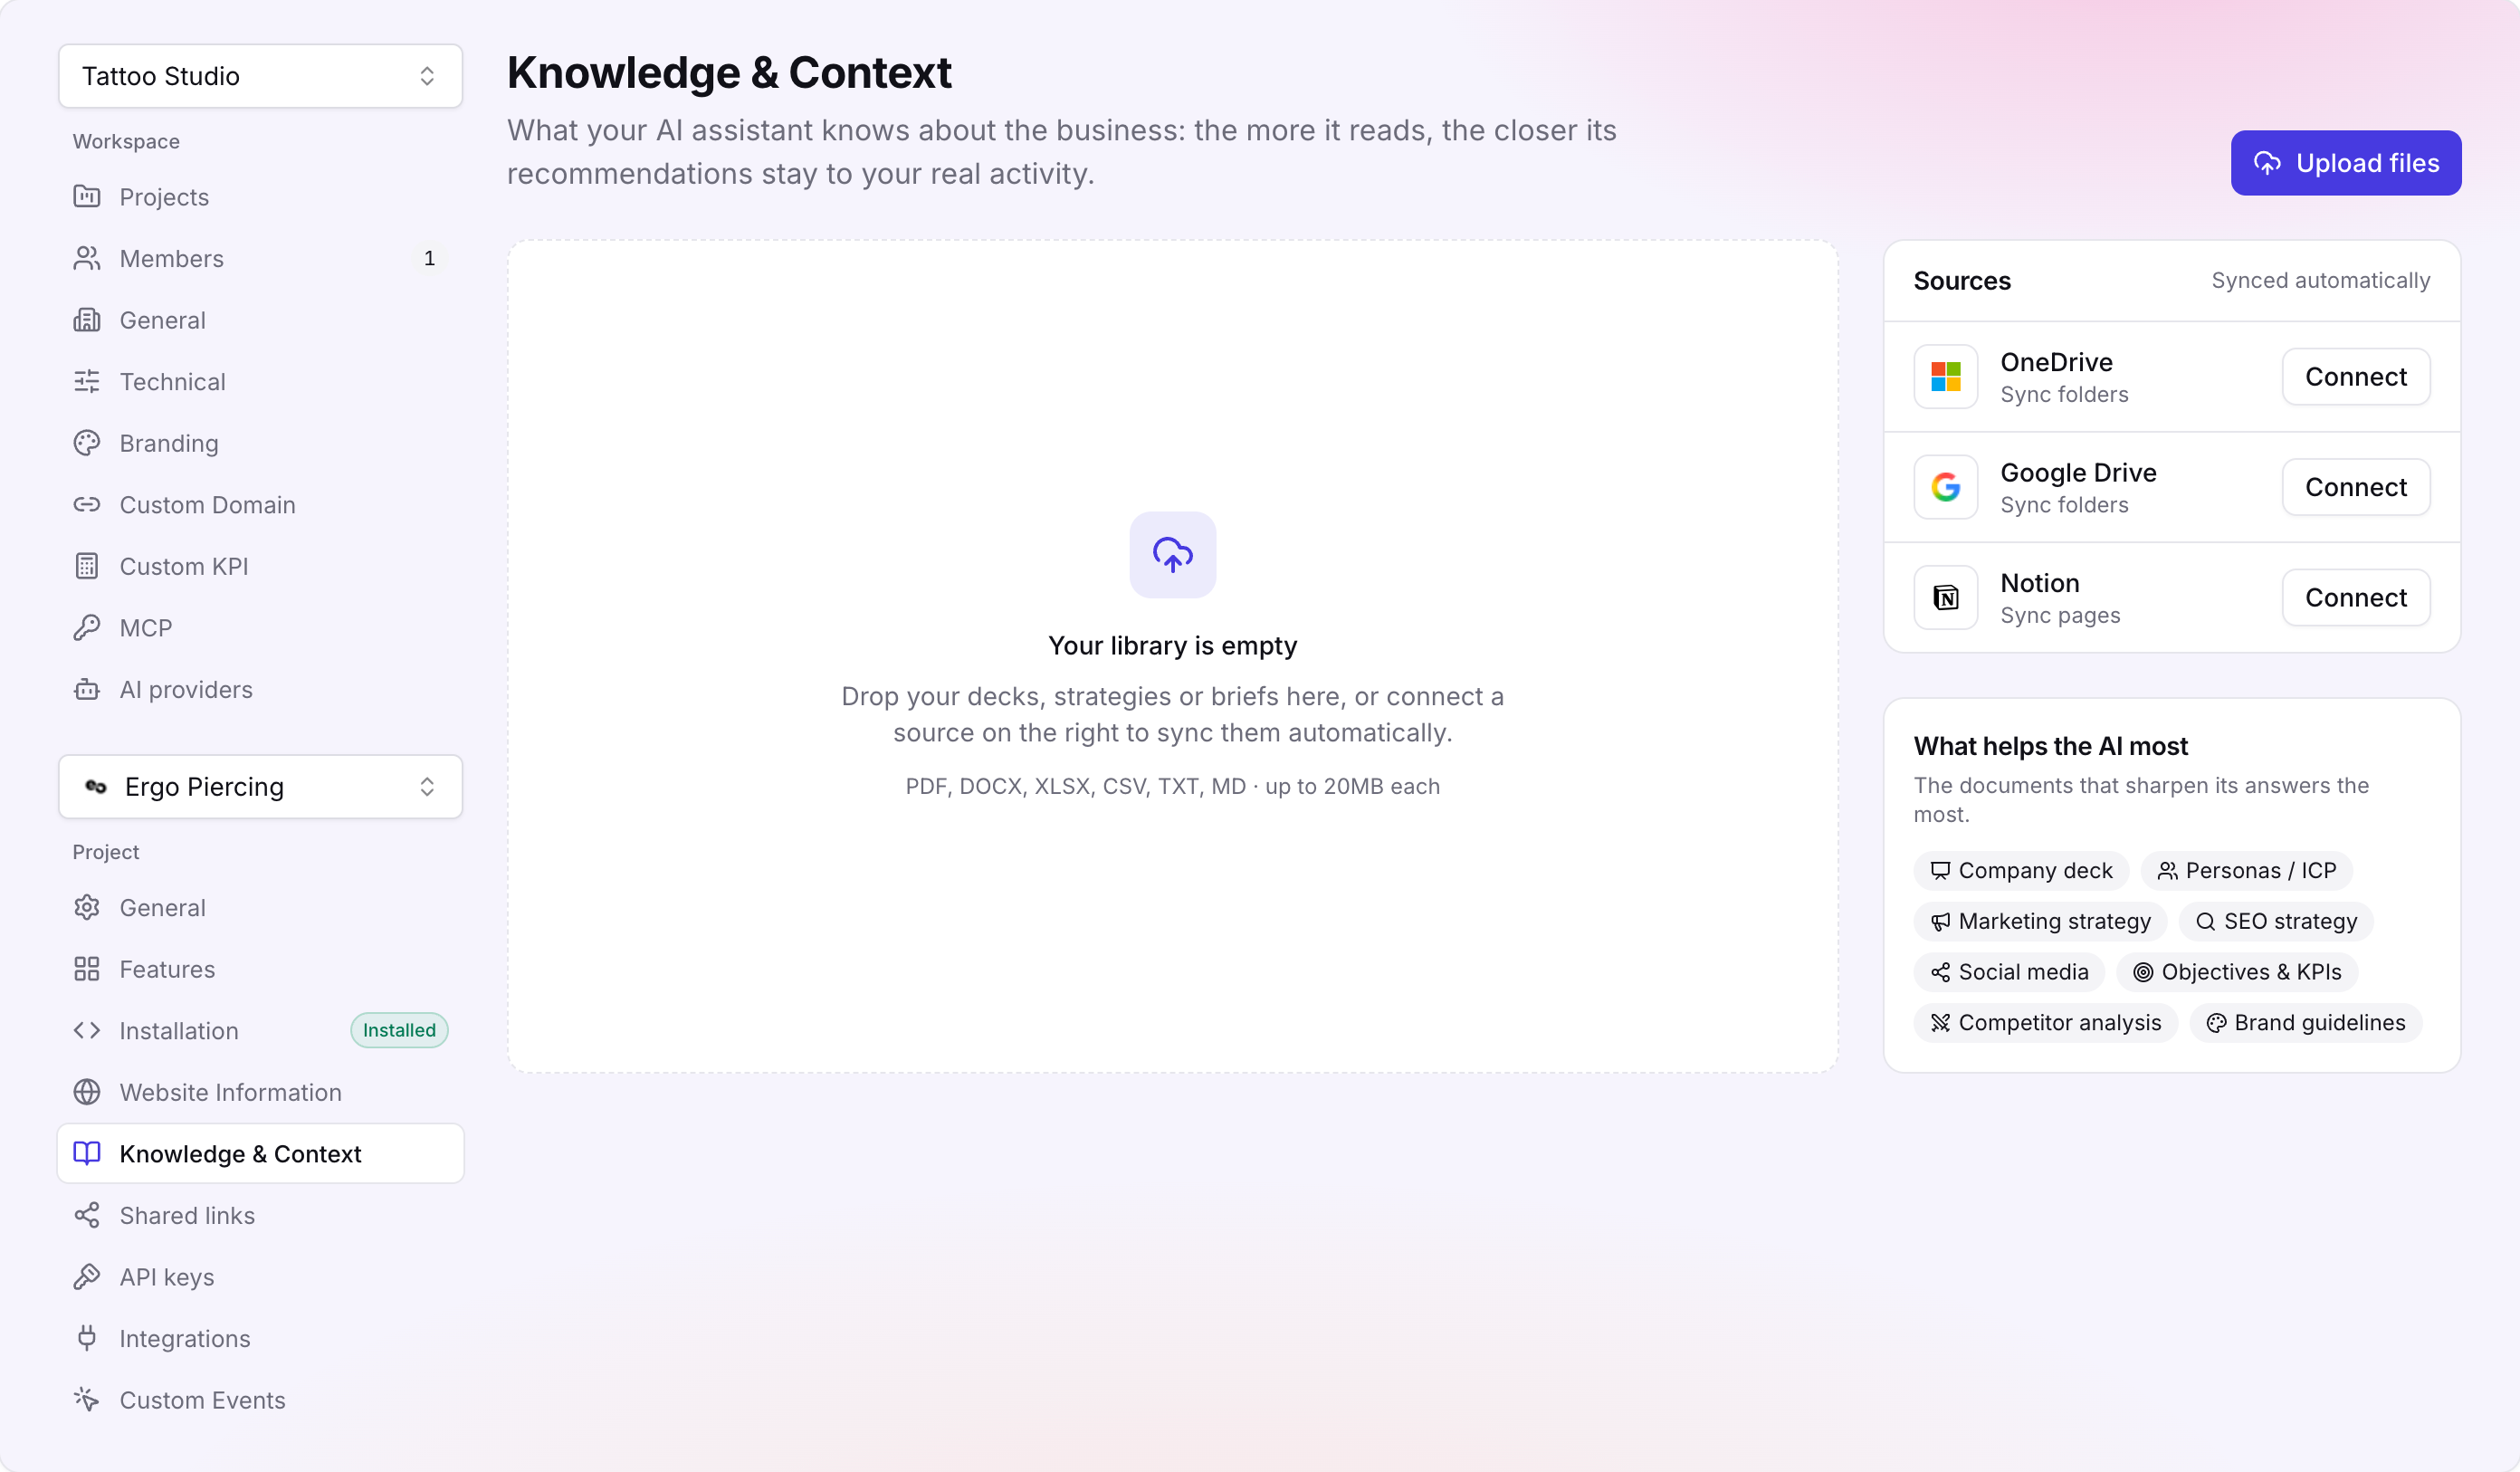Connect the Google Drive source
This screenshot has width=2520, height=1472.
click(x=2356, y=487)
